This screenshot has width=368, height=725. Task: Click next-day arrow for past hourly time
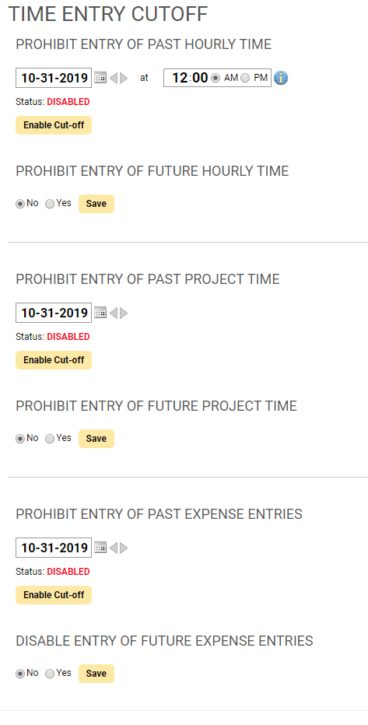pyautogui.click(x=124, y=78)
